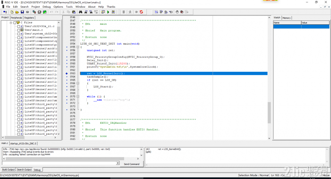This screenshot has width=331, height=179.
Task: Save the file using the floppy disk icon
Action: [22, 12]
